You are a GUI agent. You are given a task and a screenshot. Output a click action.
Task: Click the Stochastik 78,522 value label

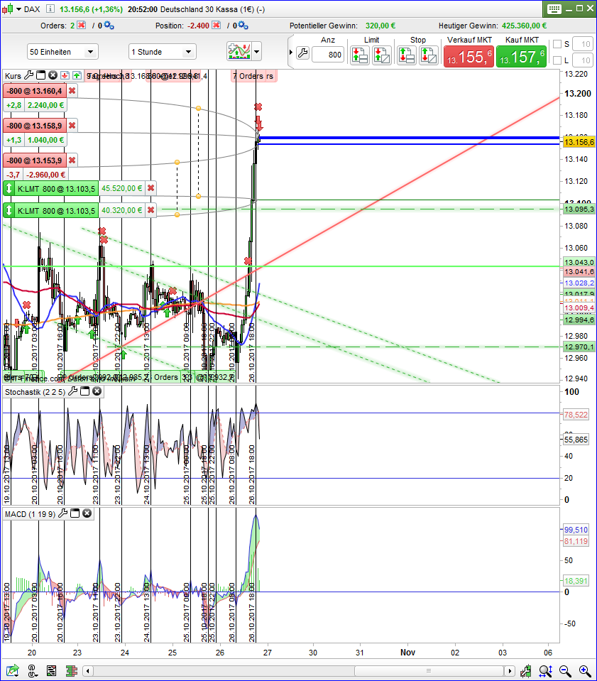click(x=576, y=415)
